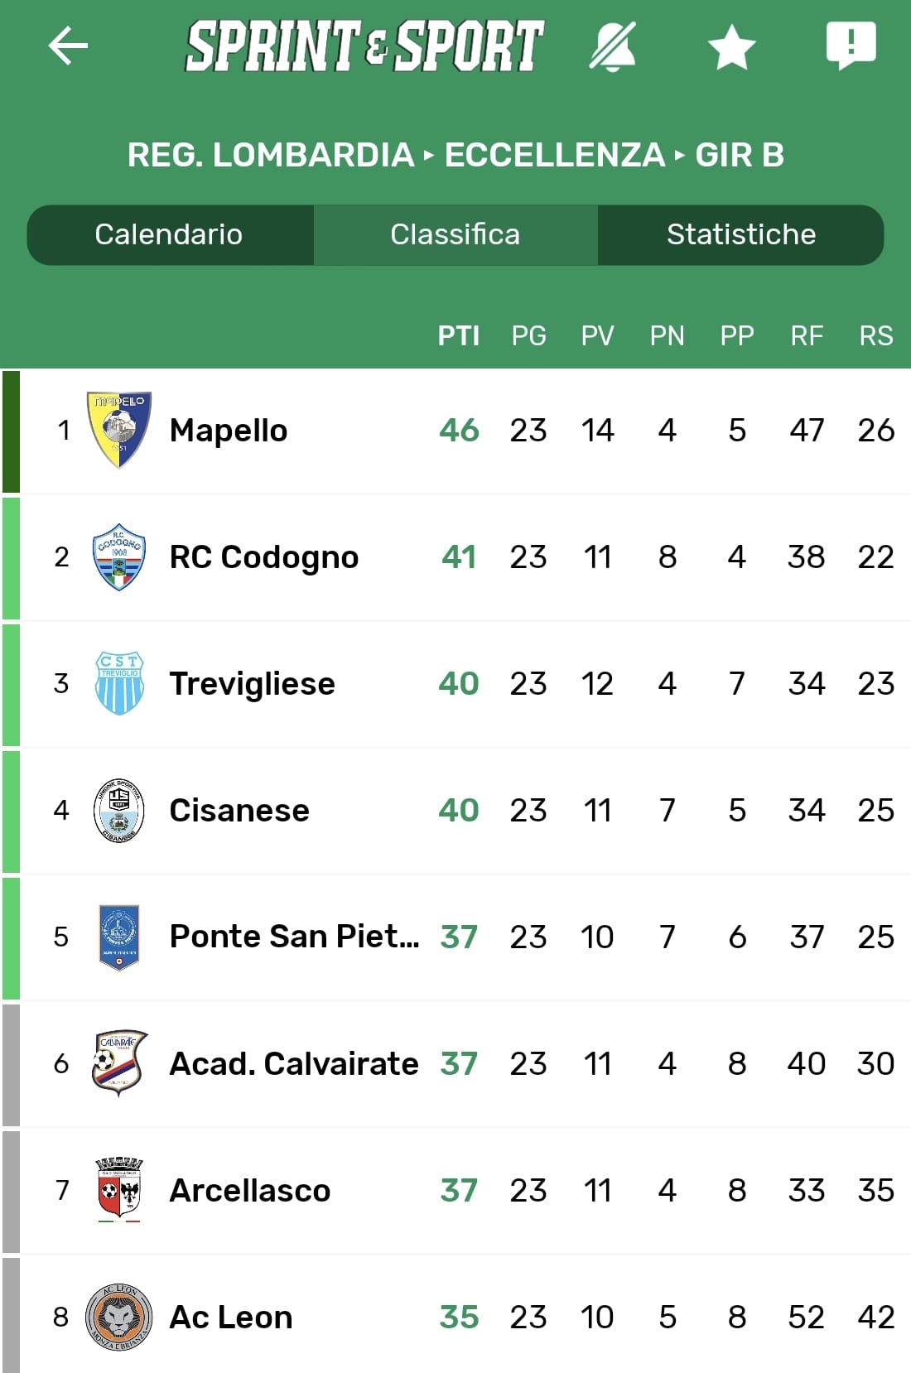Click the Mapello team crest
911x1373 pixels.
pos(119,430)
